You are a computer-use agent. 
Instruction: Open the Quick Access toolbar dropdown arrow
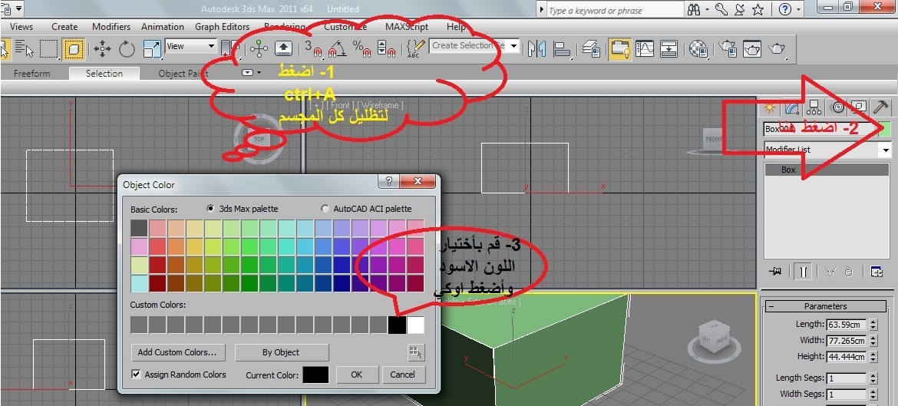coord(19,8)
